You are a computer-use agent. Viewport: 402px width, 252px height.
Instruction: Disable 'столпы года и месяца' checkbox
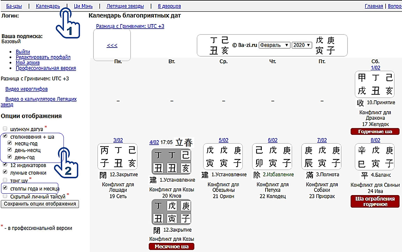coord(5,188)
